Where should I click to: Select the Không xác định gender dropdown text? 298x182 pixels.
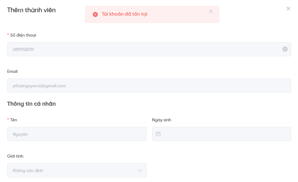(x=28, y=170)
